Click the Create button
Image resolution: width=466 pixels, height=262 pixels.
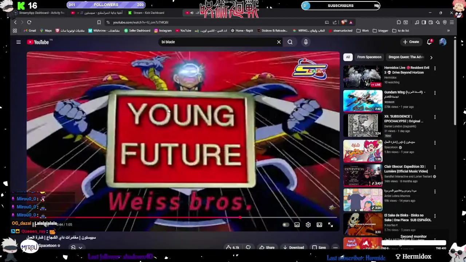tap(411, 42)
